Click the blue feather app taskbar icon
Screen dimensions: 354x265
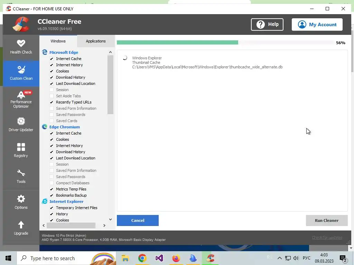point(193,258)
